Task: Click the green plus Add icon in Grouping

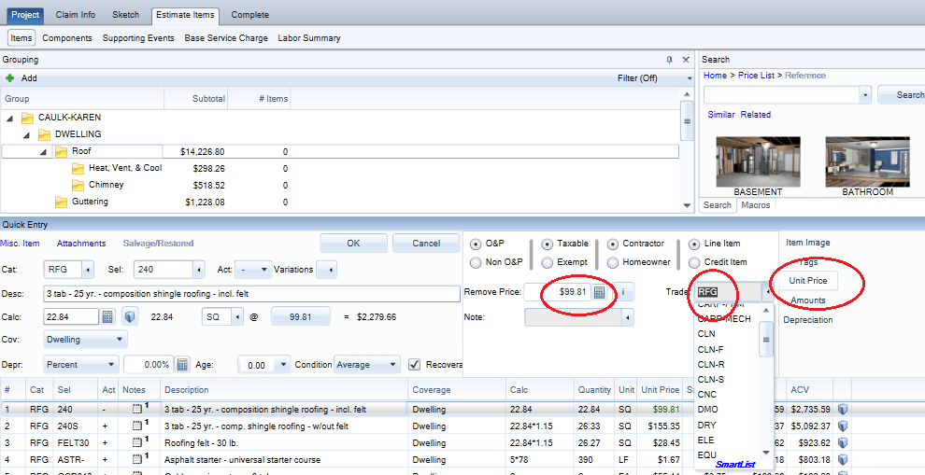Action: click(9, 77)
